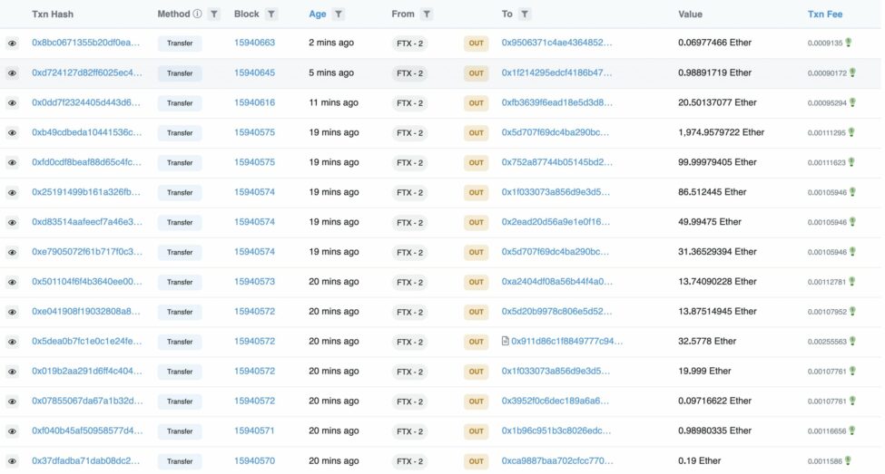The image size is (885, 474).
Task: Open recipient address 0x2ead20d56a9e1e0f16
Action: (x=556, y=221)
